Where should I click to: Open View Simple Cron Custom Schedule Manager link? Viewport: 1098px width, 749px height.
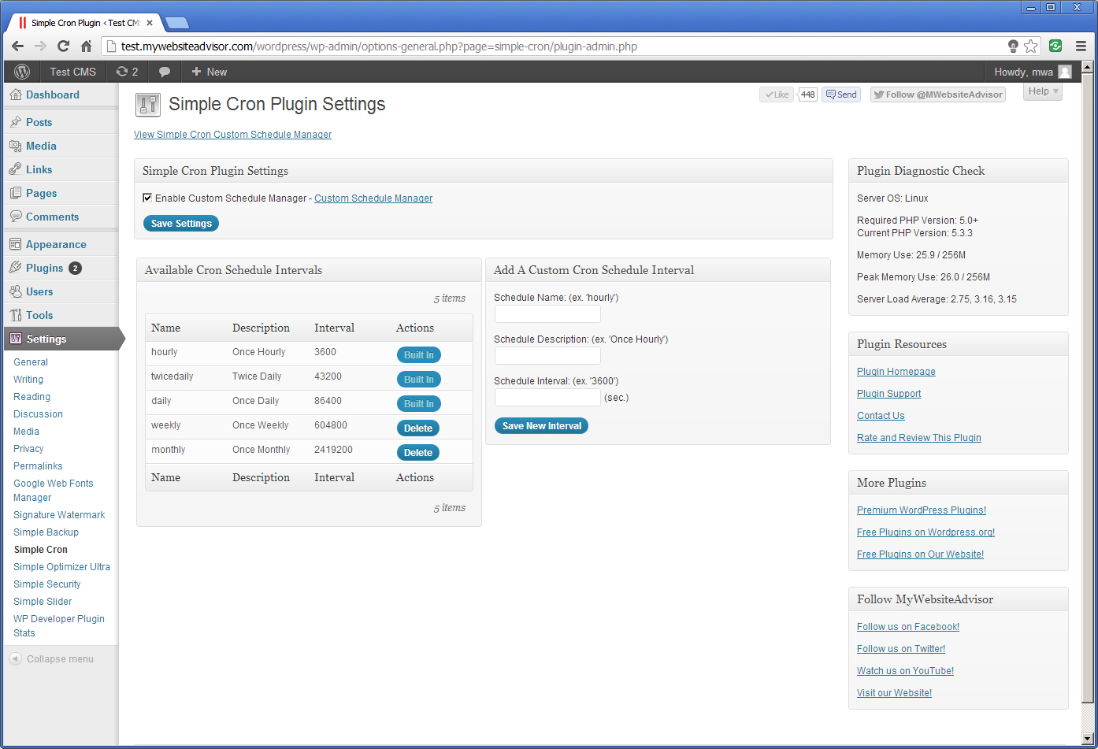pyautogui.click(x=232, y=135)
